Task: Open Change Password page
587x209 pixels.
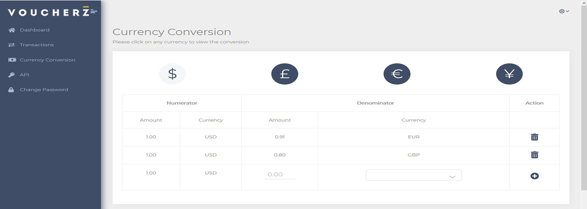Action: pyautogui.click(x=44, y=90)
